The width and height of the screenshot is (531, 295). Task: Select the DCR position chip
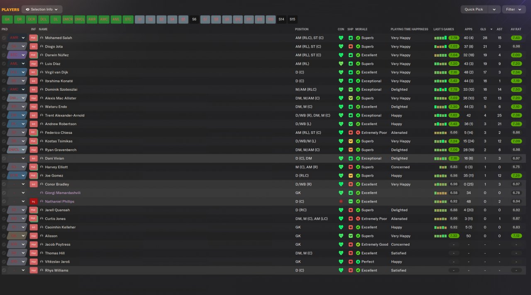(x=32, y=19)
